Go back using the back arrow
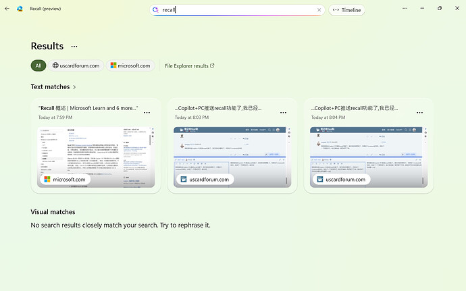 click(x=7, y=9)
